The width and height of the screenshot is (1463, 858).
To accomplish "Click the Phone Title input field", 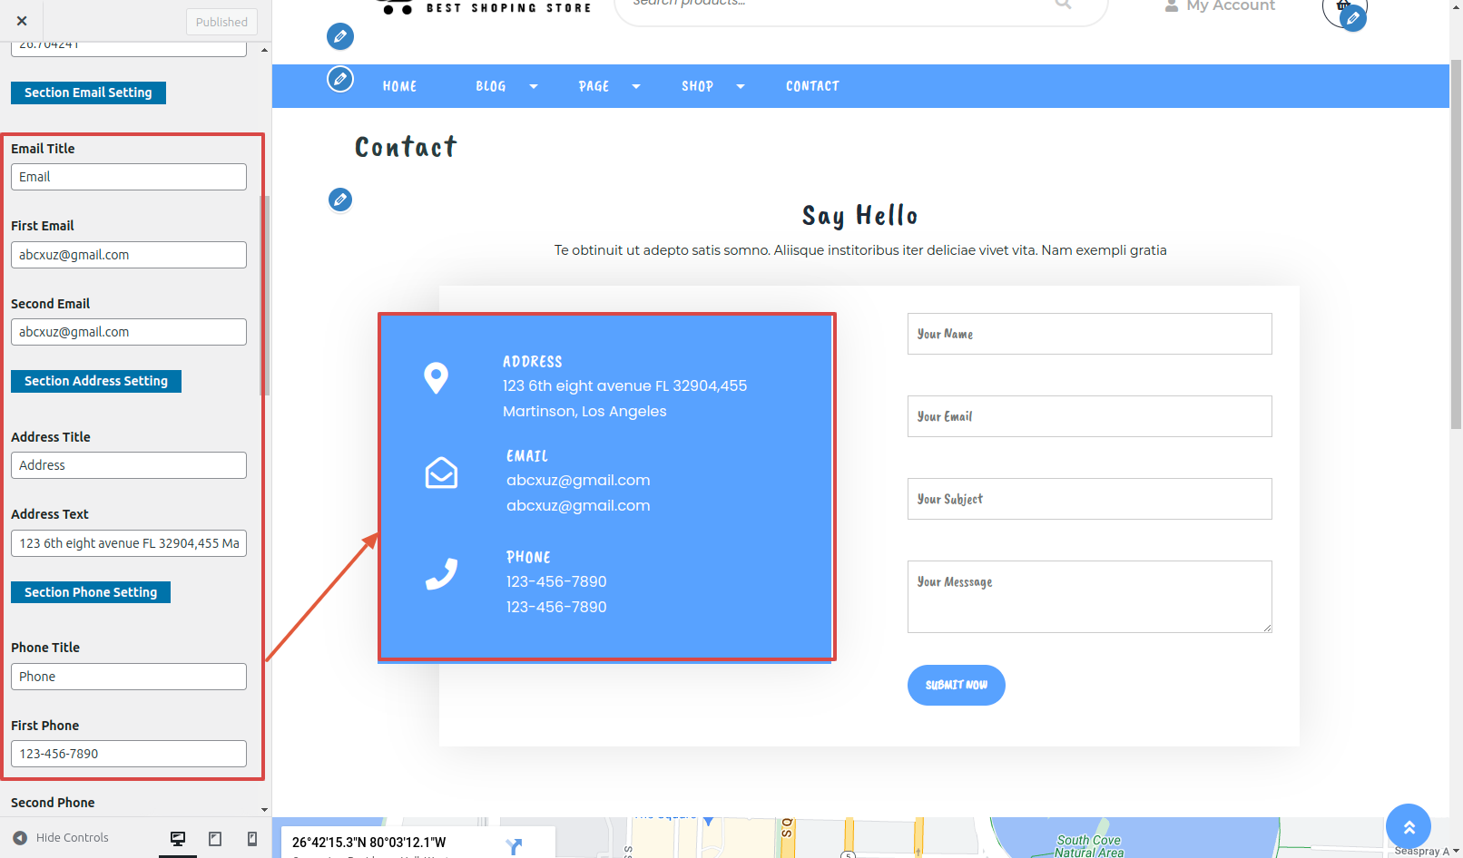I will point(129,677).
